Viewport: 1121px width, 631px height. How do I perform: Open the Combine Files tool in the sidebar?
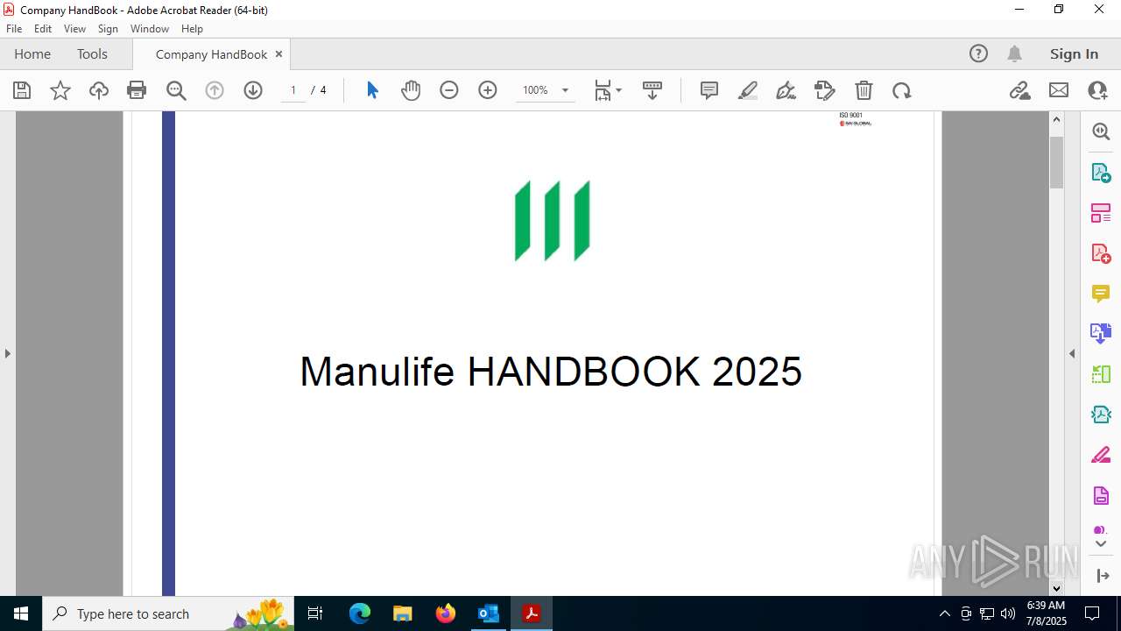click(x=1101, y=334)
